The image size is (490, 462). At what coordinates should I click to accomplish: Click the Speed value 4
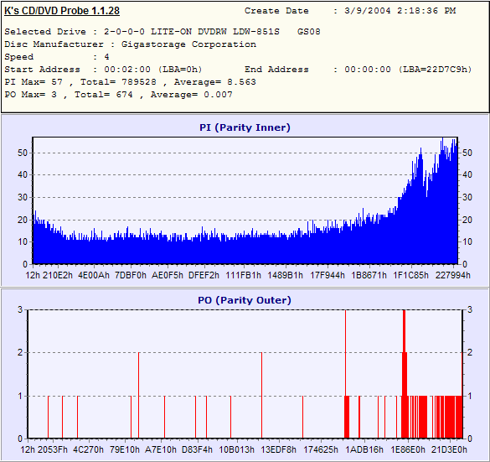click(x=106, y=57)
